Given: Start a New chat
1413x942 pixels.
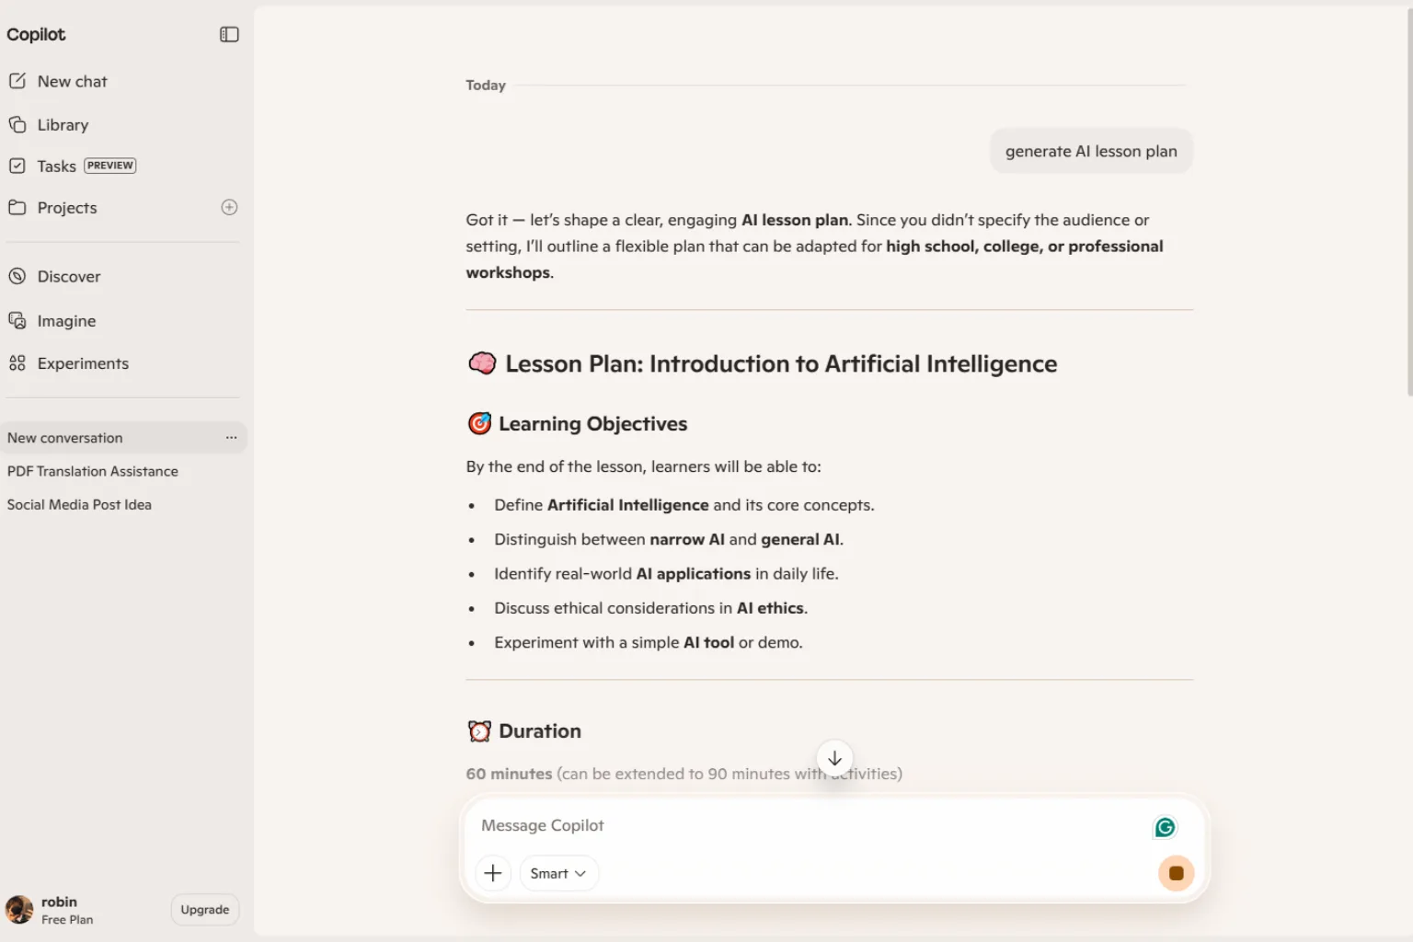Looking at the screenshot, I should (x=58, y=81).
